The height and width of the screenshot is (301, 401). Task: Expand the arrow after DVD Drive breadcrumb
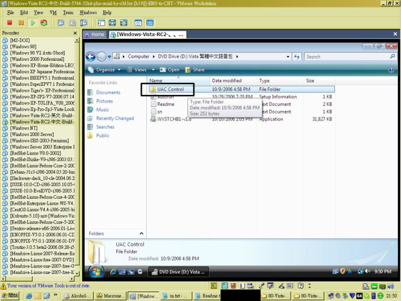coord(237,57)
